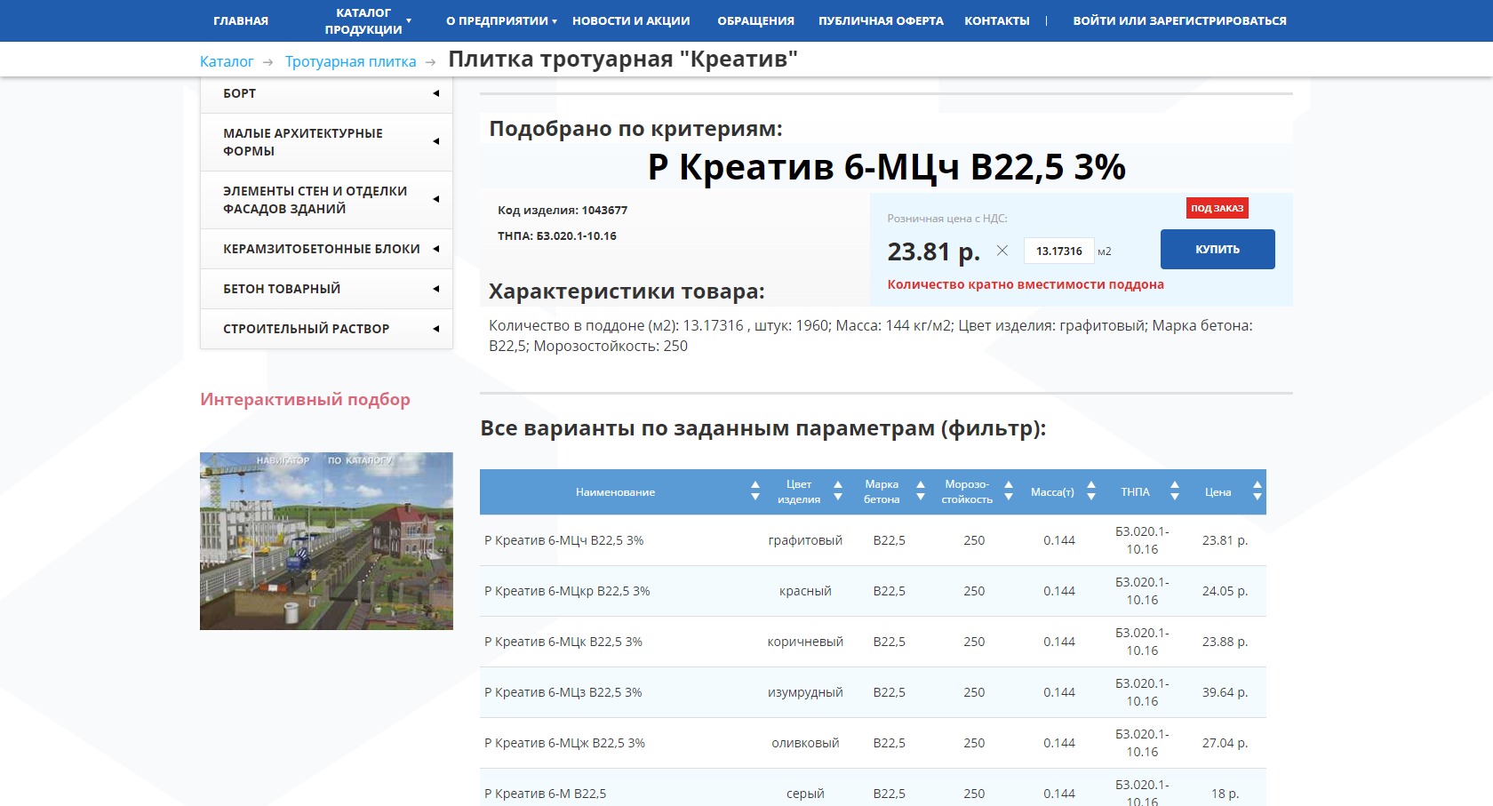Click the quantity input field 13.17316

[1058, 251]
